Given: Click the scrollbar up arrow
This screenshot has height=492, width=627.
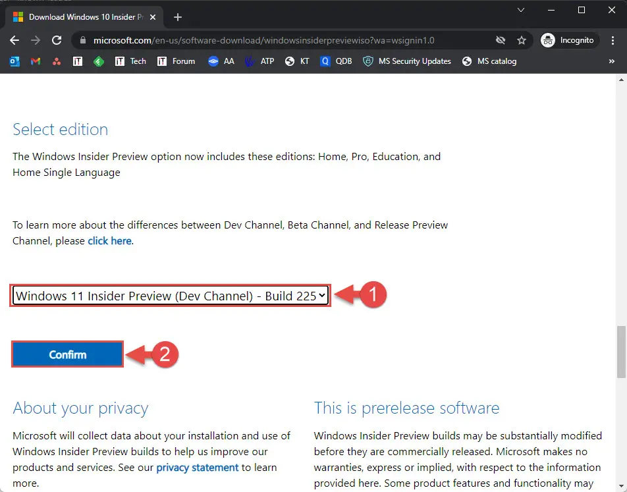Looking at the screenshot, I should tap(621, 80).
